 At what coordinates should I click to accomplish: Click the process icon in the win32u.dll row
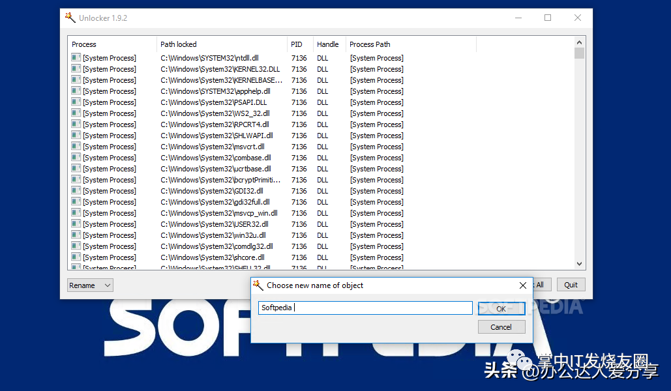click(x=76, y=235)
